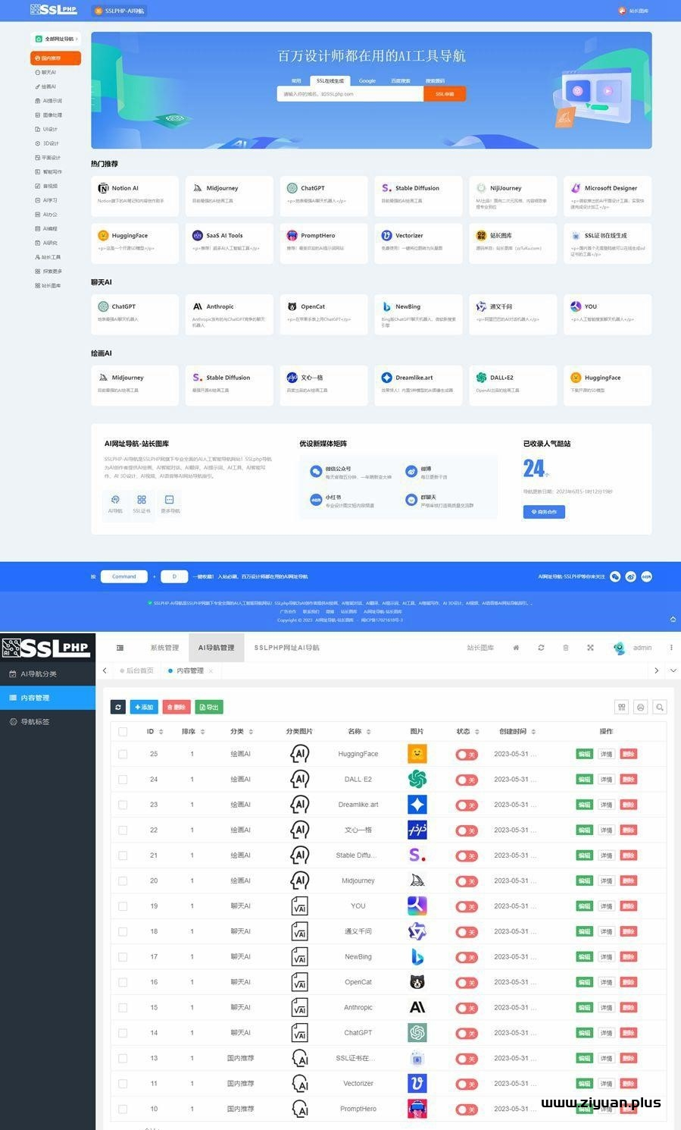Viewport: 681px width, 1130px height.
Task: Toggle fullscreen via the admin header expand icon
Action: (590, 648)
